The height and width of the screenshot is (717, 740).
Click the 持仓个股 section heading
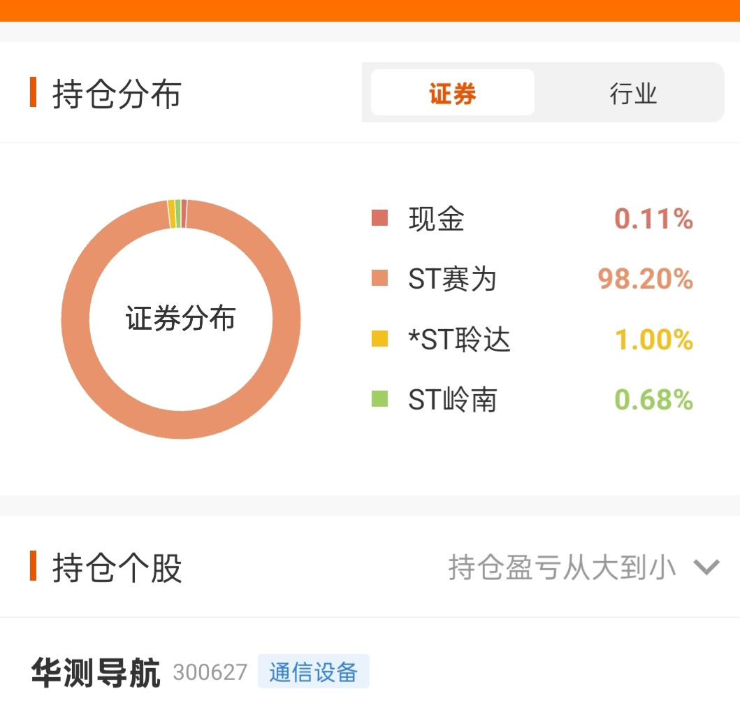(x=117, y=567)
